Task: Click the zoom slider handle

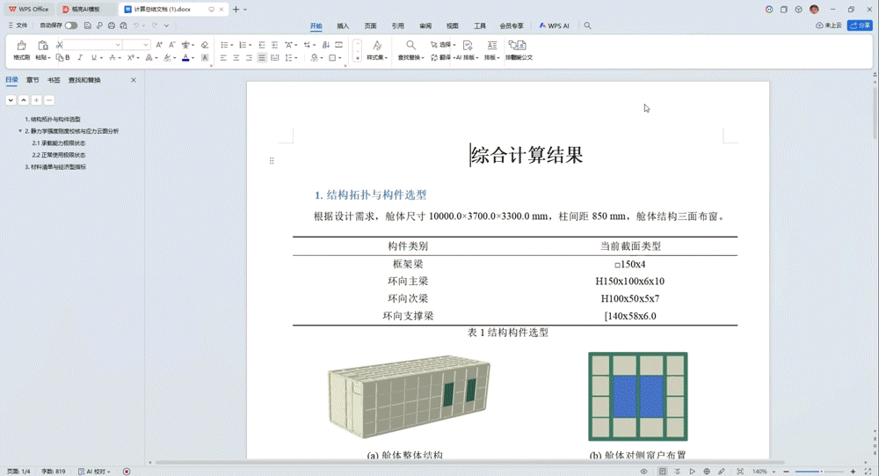Action: tap(822, 472)
